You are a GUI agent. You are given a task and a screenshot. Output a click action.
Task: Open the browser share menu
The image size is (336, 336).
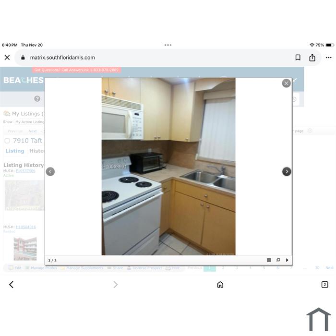click(x=312, y=58)
